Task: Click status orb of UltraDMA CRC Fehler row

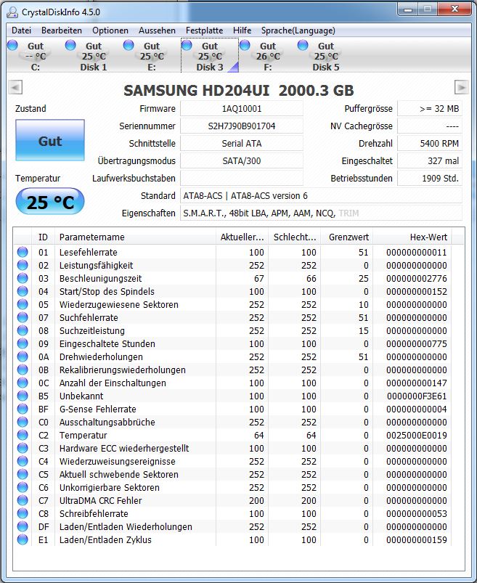Action: tap(23, 500)
